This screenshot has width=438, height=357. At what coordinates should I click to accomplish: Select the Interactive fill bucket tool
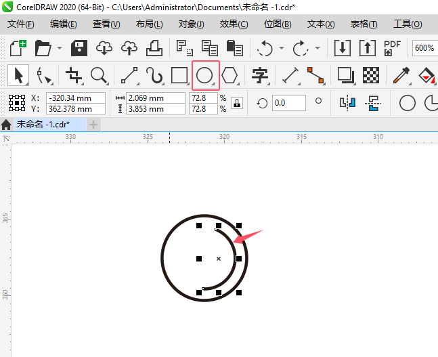click(x=426, y=75)
